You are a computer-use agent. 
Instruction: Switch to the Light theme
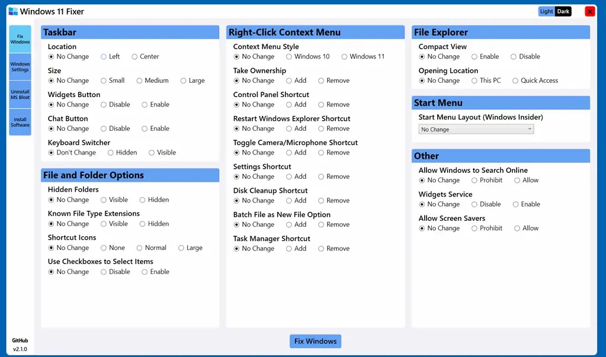547,12
